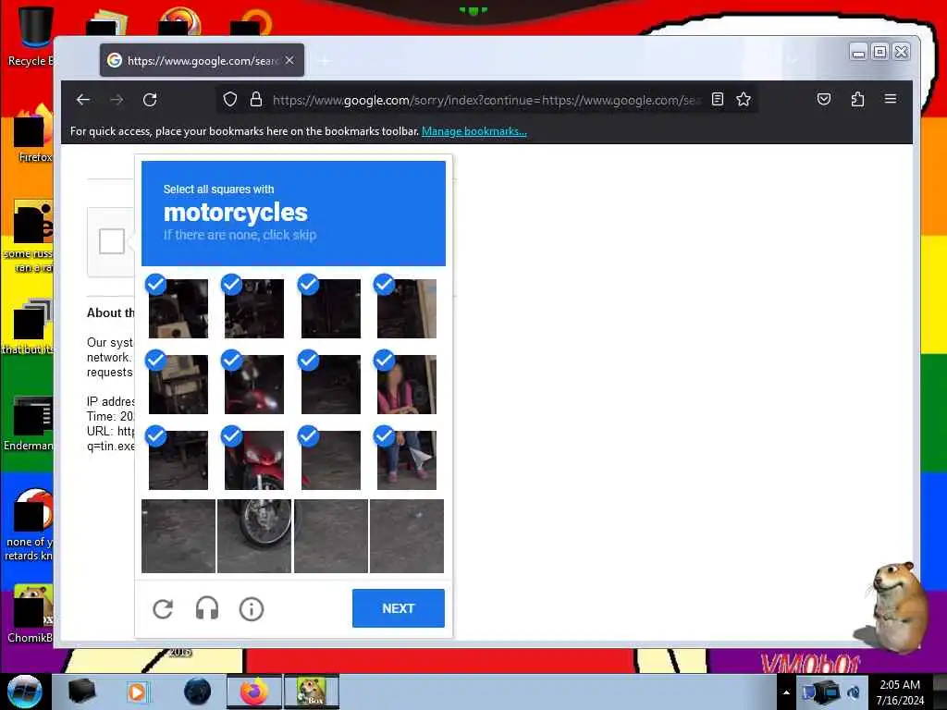Open the Firefox hamburger menu
Screen dimensions: 947x710
coord(891,99)
